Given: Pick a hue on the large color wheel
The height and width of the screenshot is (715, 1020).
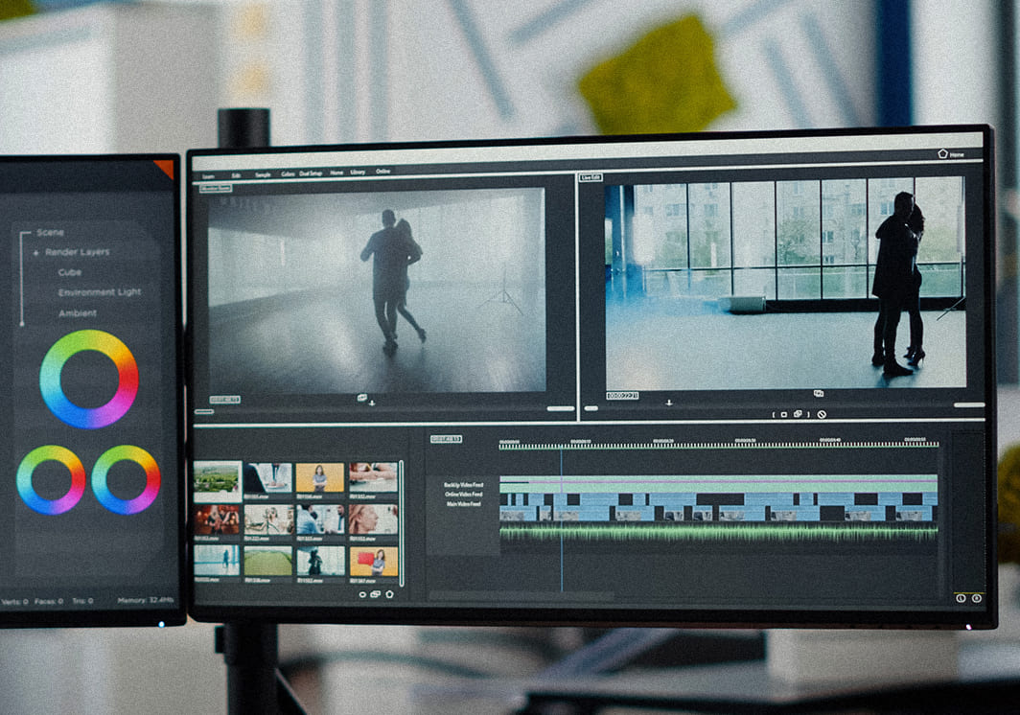Looking at the screenshot, I should coord(89,339).
